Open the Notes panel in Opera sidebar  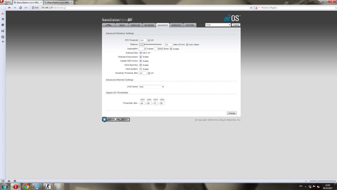point(3,25)
